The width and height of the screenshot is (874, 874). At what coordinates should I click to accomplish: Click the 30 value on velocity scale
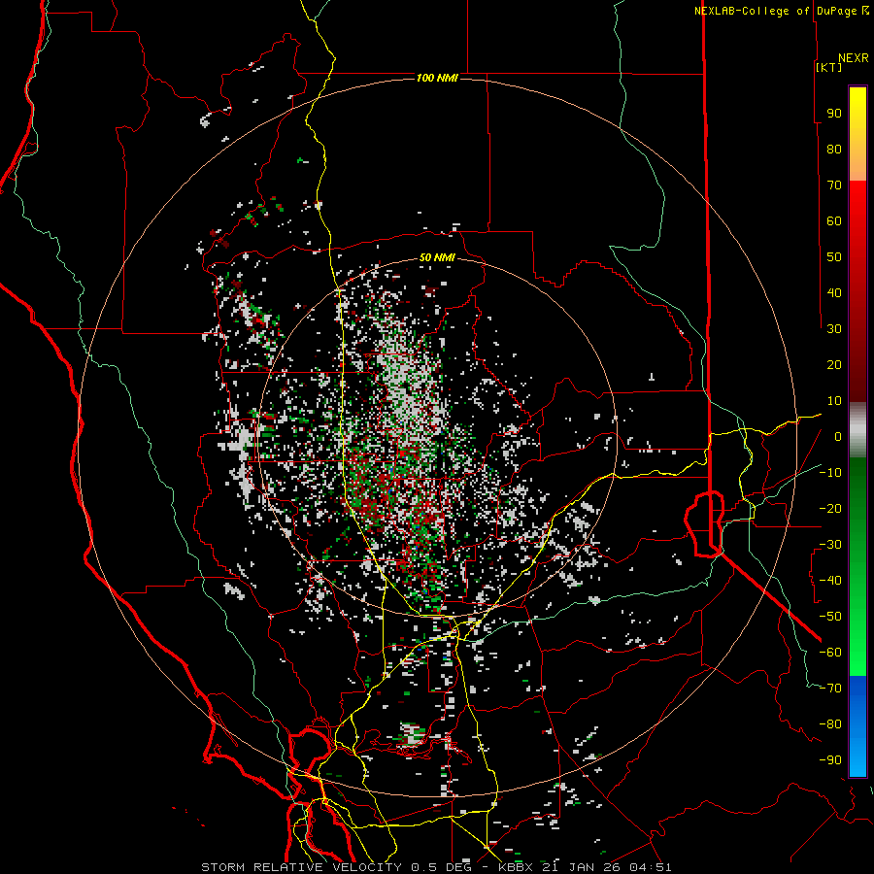[x=834, y=329]
